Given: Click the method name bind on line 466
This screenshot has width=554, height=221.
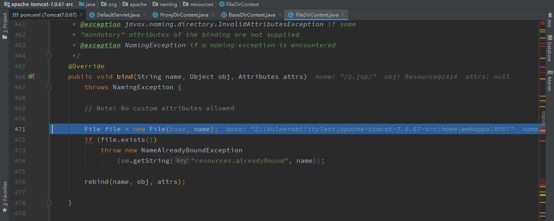Looking at the screenshot, I should coord(125,77).
